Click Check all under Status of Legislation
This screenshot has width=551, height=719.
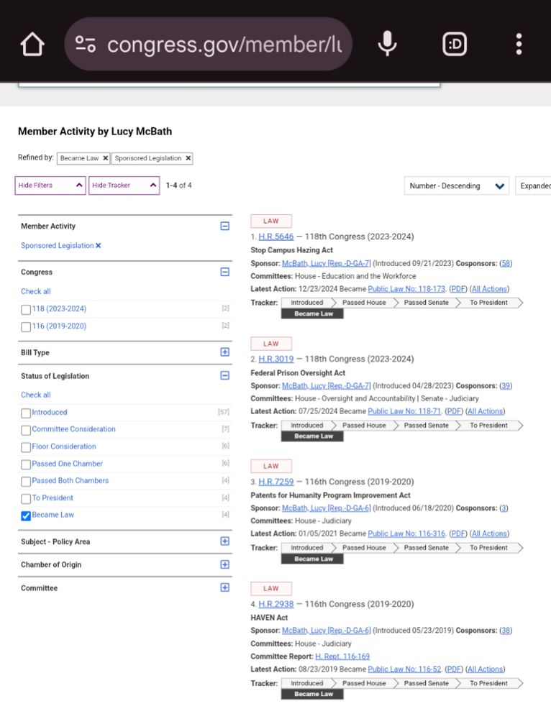click(36, 395)
